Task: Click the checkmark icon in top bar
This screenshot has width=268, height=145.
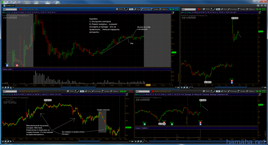Action: pyautogui.click(x=262, y=6)
